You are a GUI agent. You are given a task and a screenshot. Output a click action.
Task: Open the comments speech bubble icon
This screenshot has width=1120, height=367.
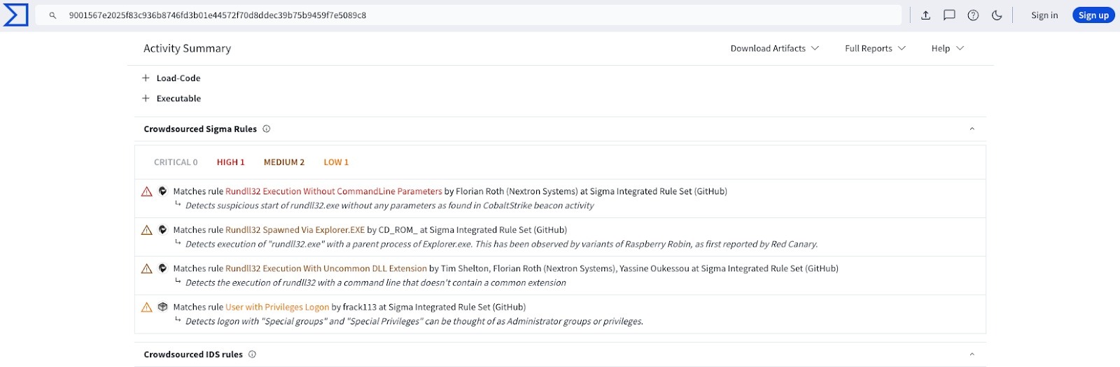[949, 15]
